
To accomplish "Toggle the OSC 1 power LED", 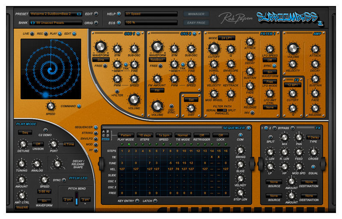I will tap(138, 34).
